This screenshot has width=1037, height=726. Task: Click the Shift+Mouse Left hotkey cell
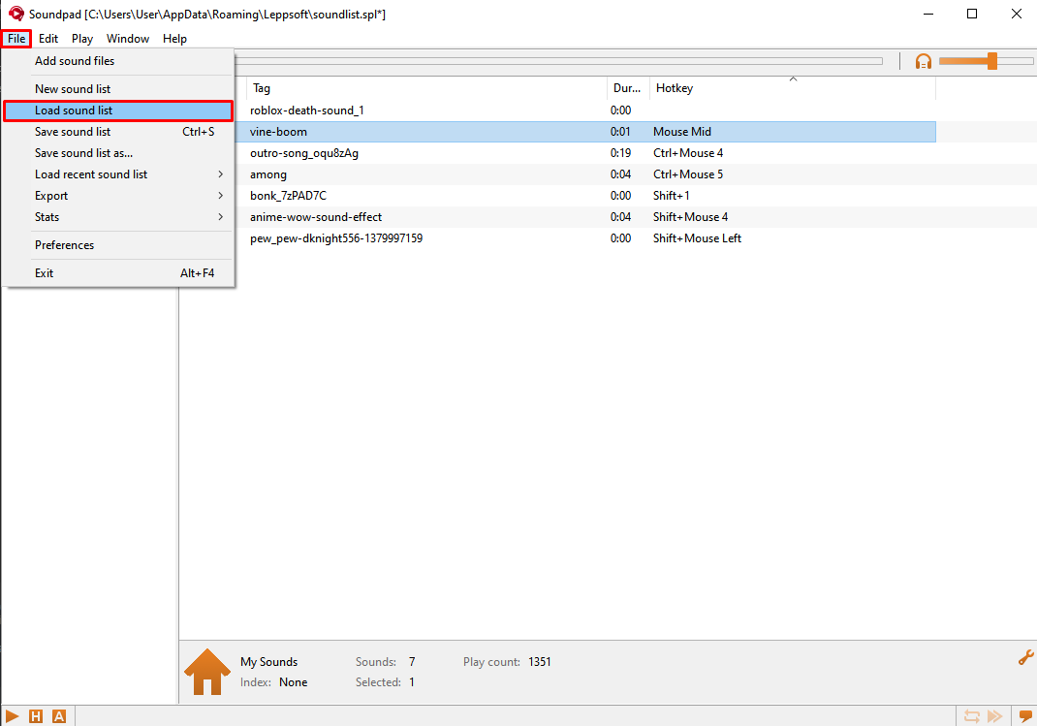697,238
